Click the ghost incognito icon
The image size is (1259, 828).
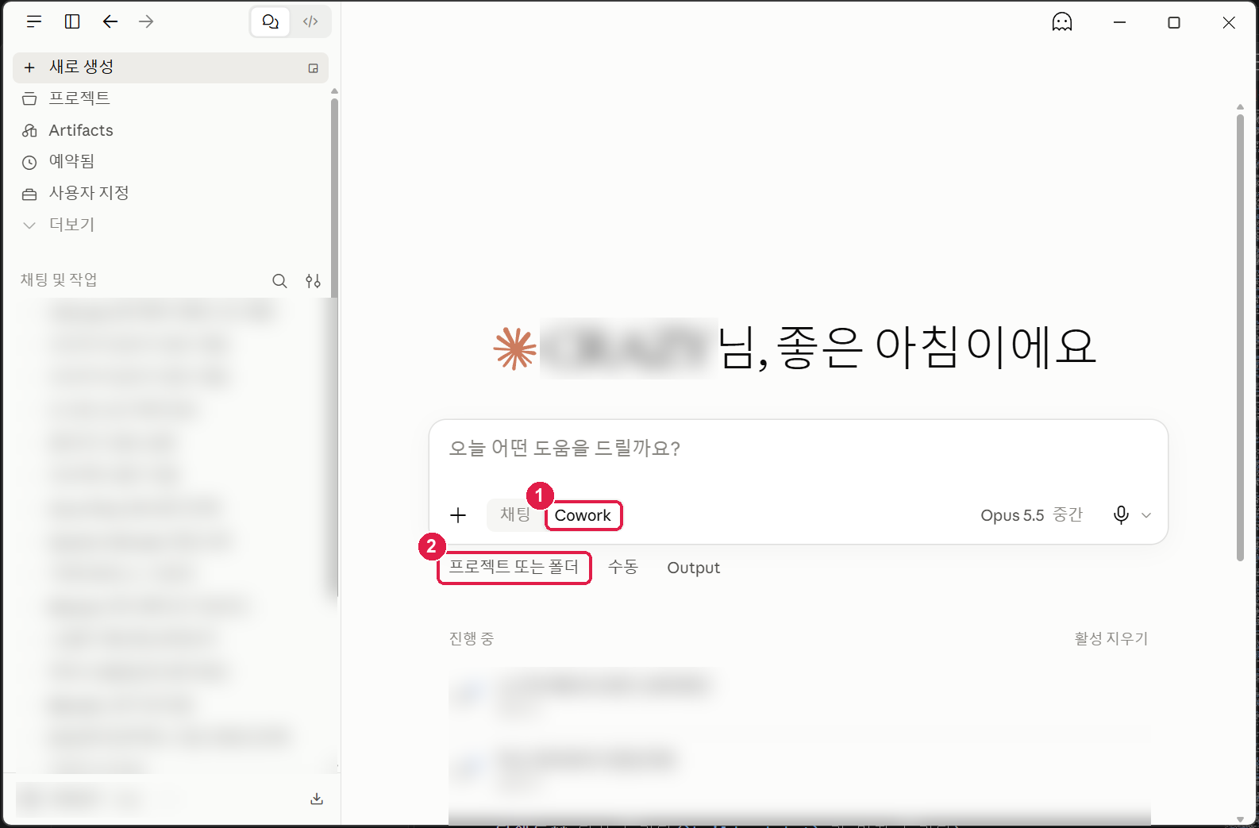(x=1062, y=22)
